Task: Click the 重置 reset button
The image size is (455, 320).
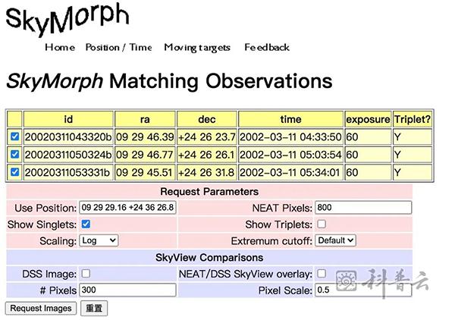Action: click(x=94, y=308)
